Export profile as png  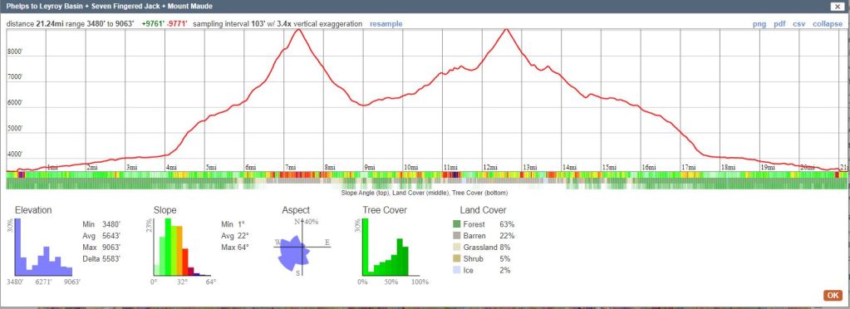click(x=759, y=24)
